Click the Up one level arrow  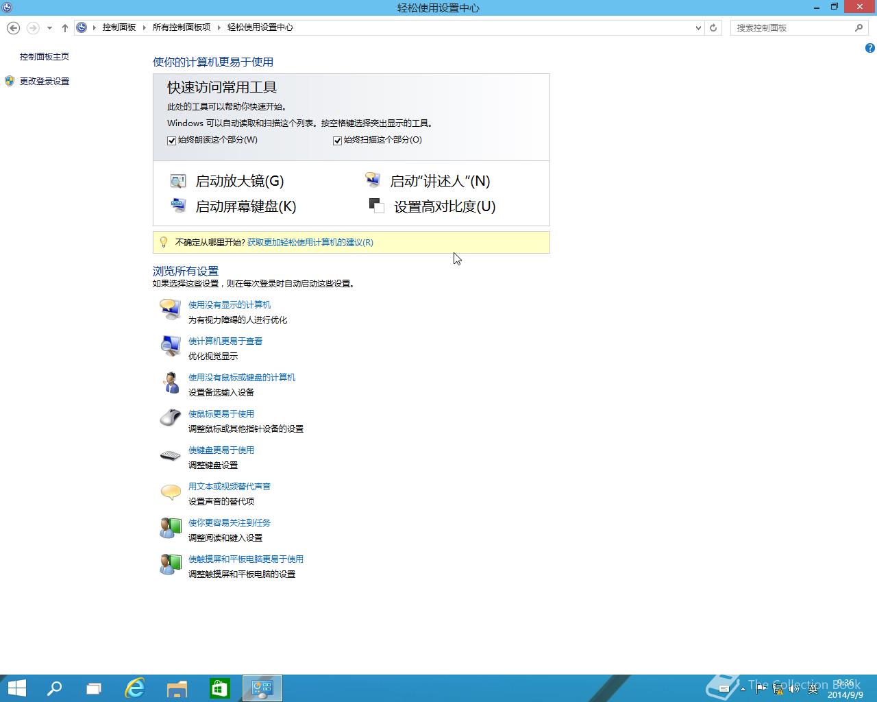pyautogui.click(x=65, y=27)
